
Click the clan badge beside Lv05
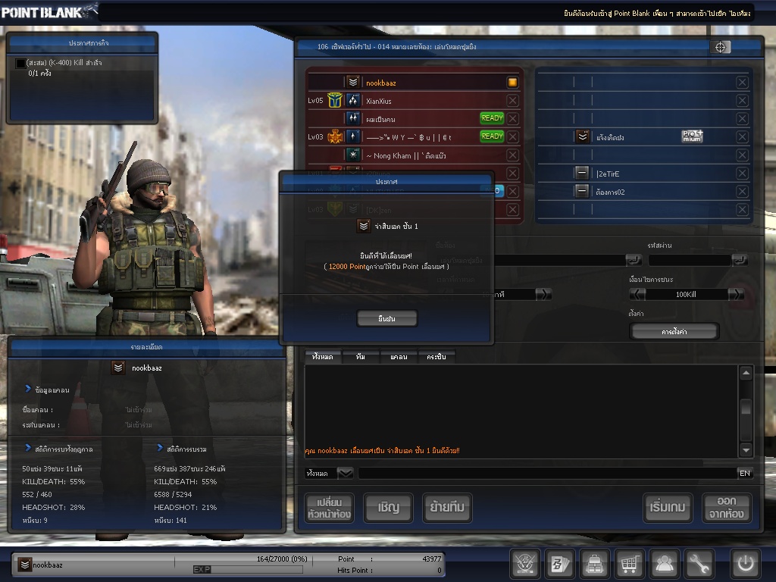pyautogui.click(x=335, y=101)
